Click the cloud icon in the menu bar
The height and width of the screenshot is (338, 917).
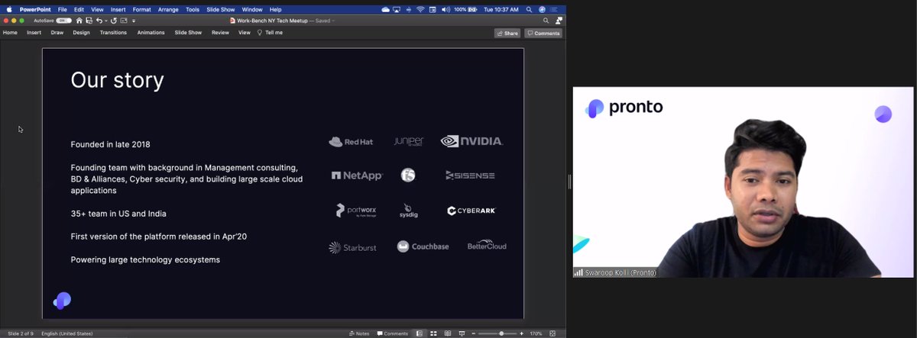coord(385,9)
